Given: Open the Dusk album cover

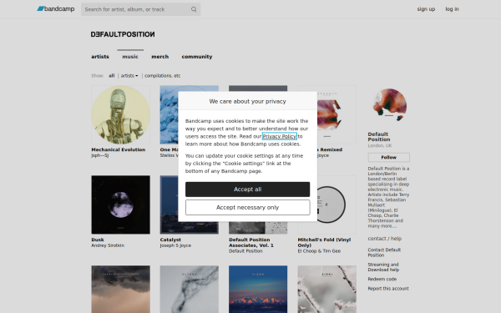Looking at the screenshot, I should point(120,204).
